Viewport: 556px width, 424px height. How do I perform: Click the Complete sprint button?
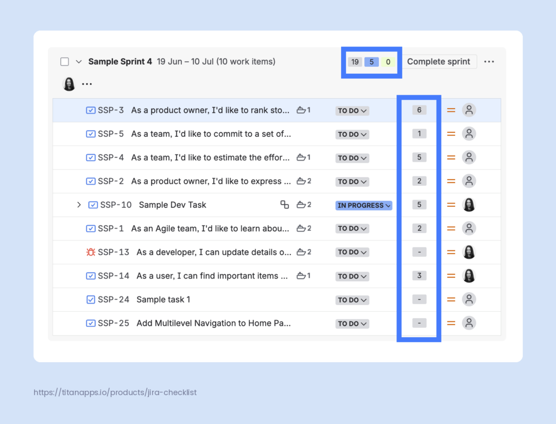point(438,62)
